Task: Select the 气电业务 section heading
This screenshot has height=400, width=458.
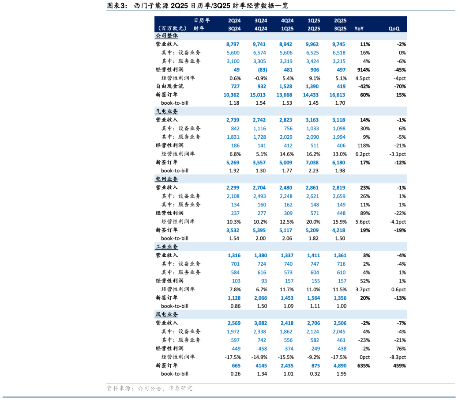Action: coord(167,111)
